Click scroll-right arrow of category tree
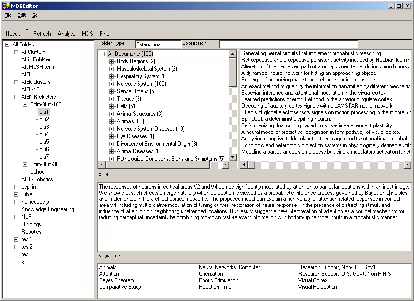The image size is (414, 301). click(225, 164)
